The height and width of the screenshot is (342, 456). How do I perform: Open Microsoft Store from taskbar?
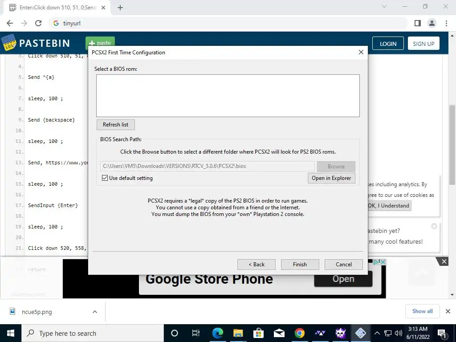(x=258, y=333)
